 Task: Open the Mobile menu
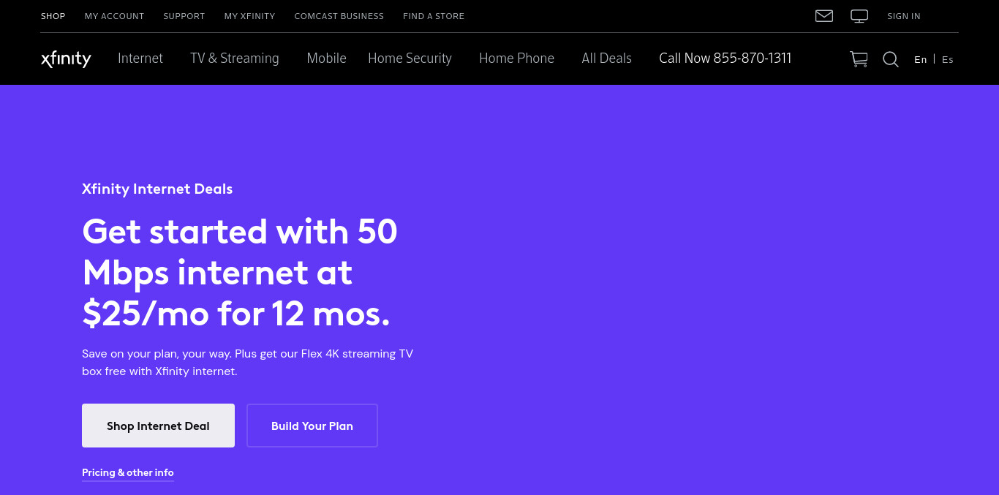pos(327,58)
